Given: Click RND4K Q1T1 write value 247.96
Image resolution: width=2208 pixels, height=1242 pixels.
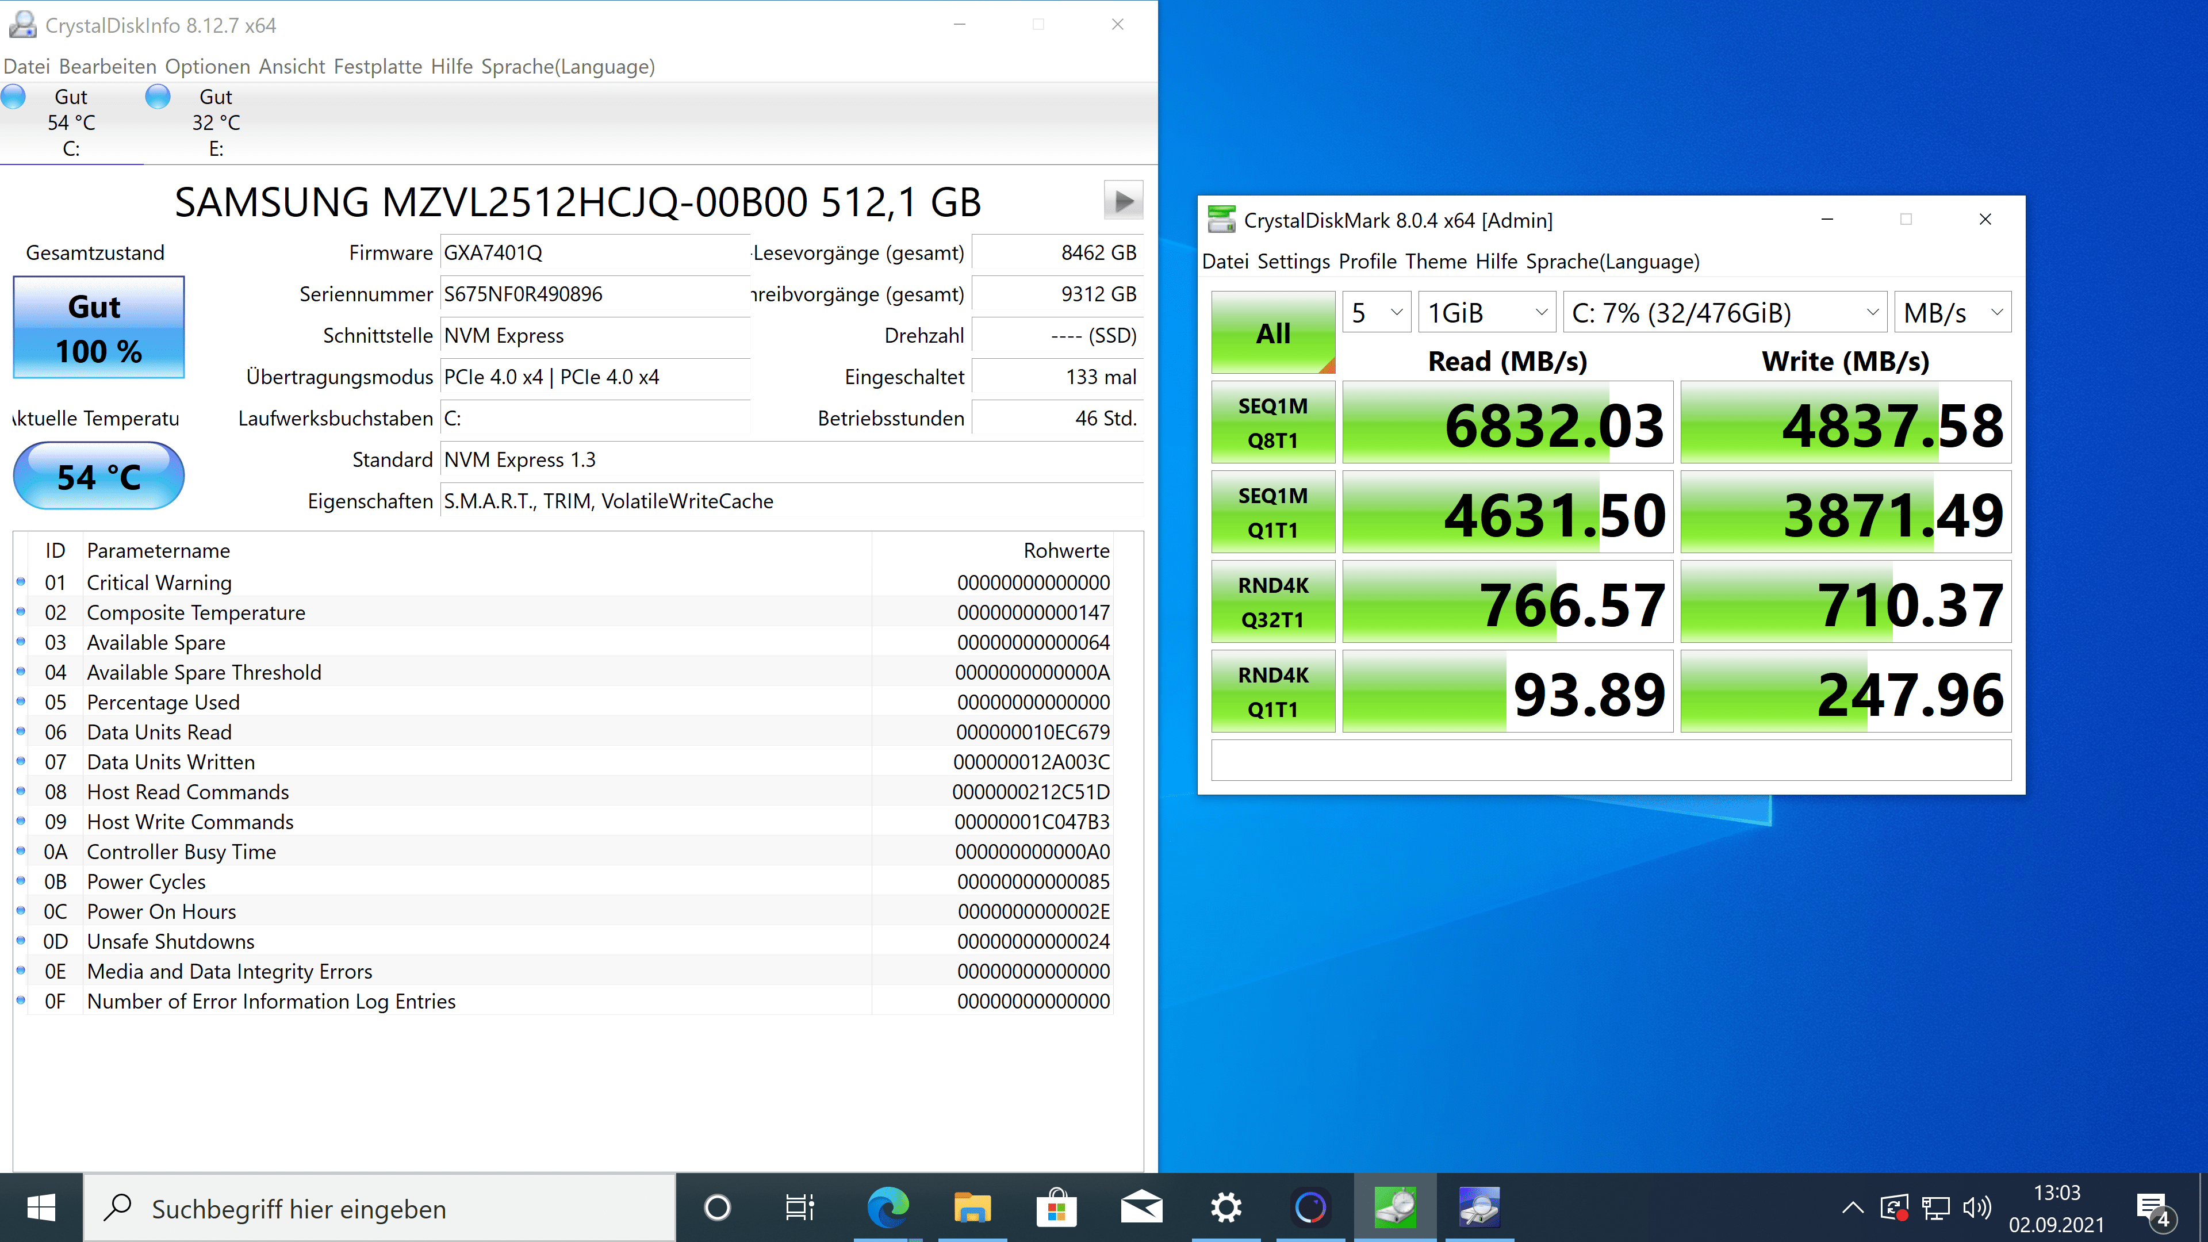Looking at the screenshot, I should (1845, 692).
